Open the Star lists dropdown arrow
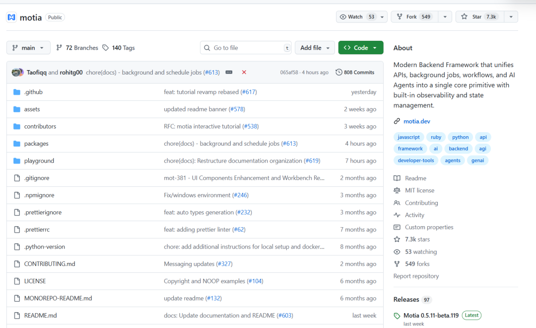Screen dimensions: 536x328 (511, 17)
